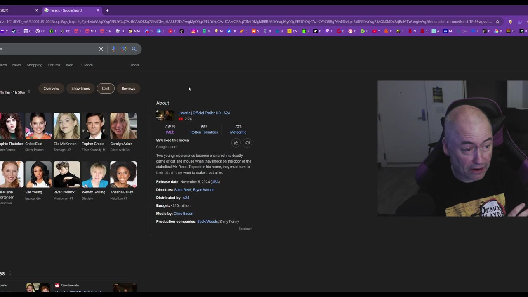Open the Steam bookmark labeled S
528x297 pixels.
tap(16, 31)
